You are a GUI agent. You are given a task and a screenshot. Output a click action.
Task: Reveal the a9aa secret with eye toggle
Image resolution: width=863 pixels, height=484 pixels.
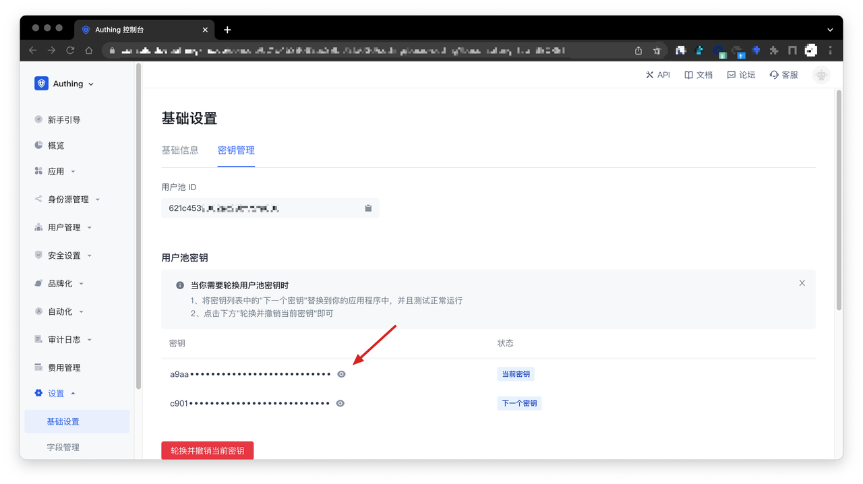click(x=341, y=373)
